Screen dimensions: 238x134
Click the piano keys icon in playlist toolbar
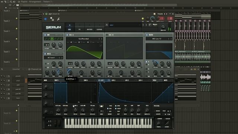(x=17, y=5)
